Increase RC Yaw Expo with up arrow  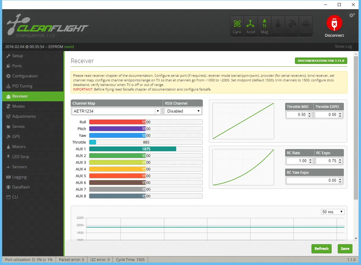point(340,179)
